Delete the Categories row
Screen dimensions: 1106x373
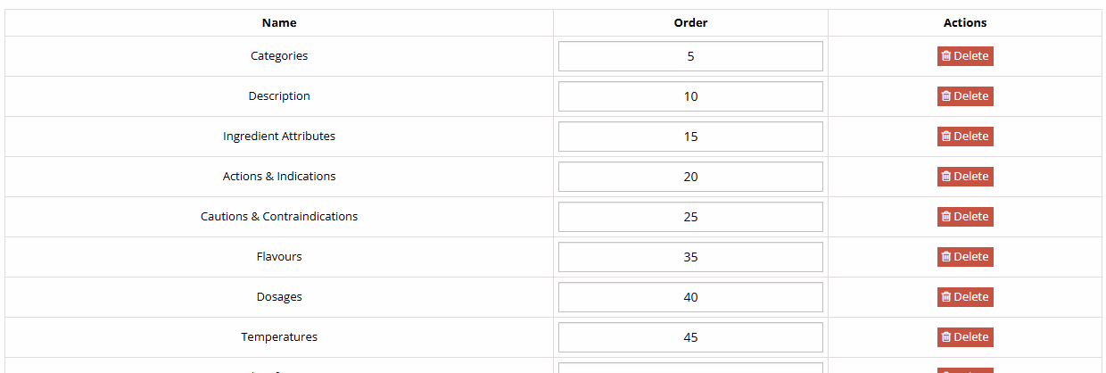[x=964, y=56]
